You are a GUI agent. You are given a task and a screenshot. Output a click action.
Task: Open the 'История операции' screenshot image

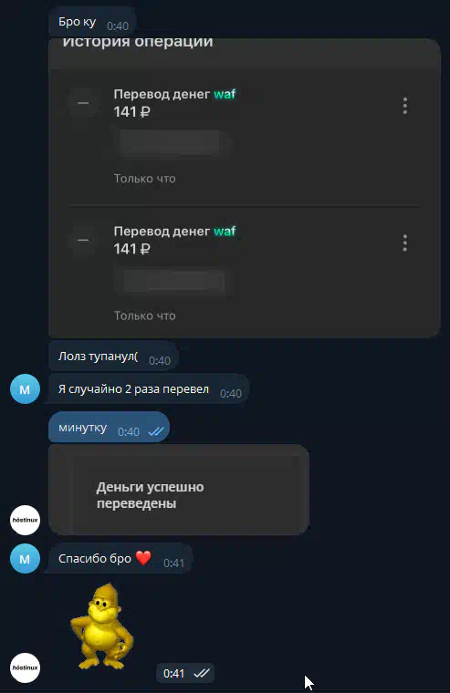pos(245,188)
